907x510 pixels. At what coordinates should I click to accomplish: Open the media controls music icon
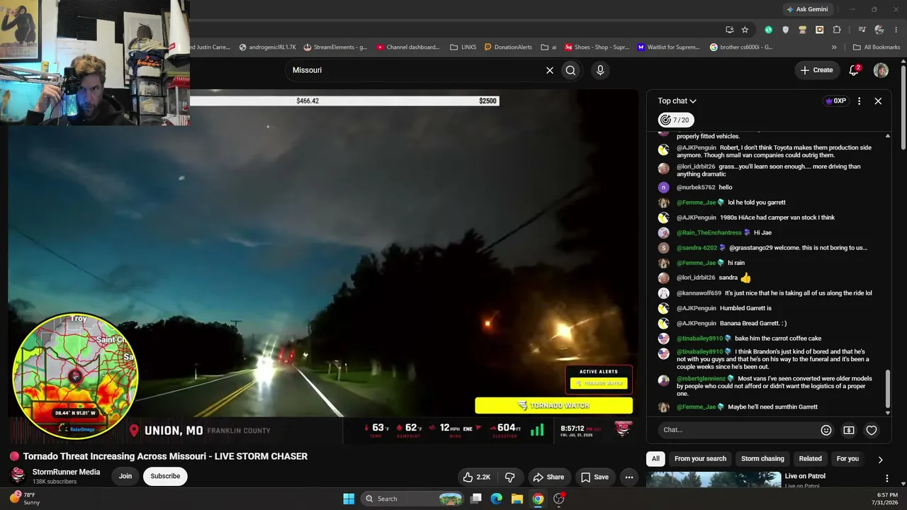click(862, 30)
